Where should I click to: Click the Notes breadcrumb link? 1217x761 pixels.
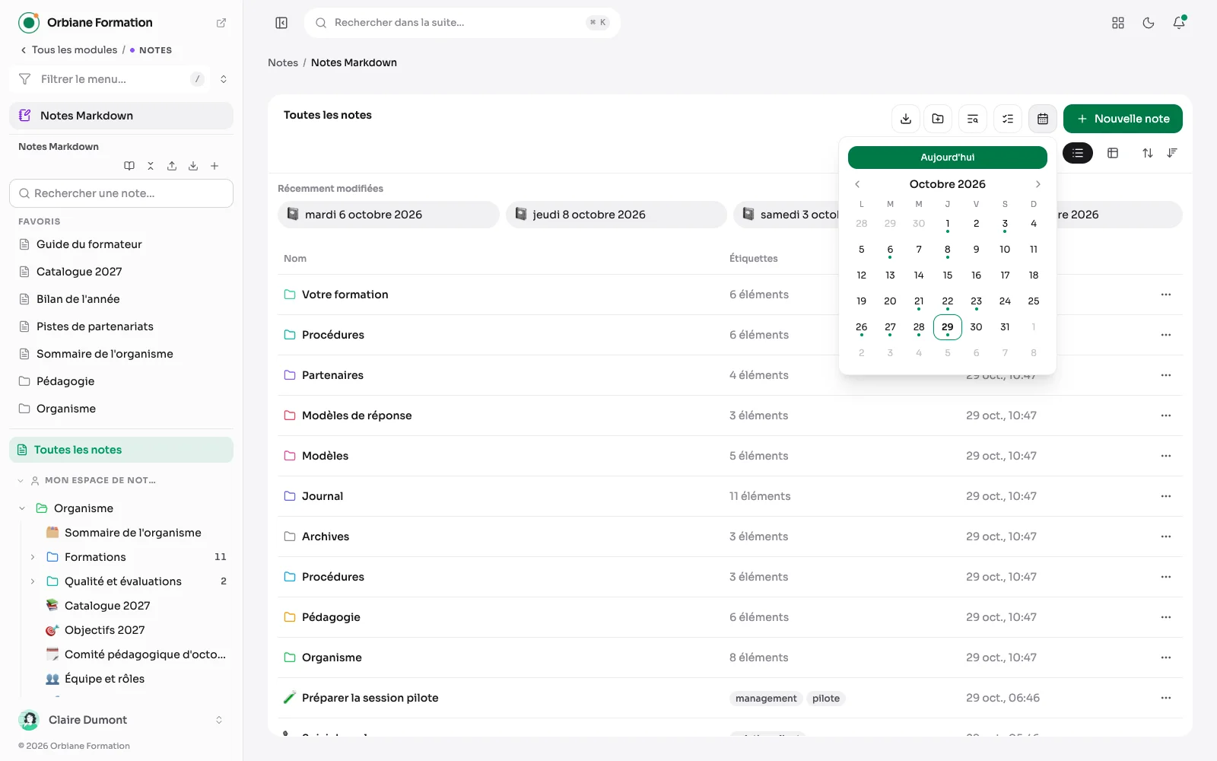[283, 62]
